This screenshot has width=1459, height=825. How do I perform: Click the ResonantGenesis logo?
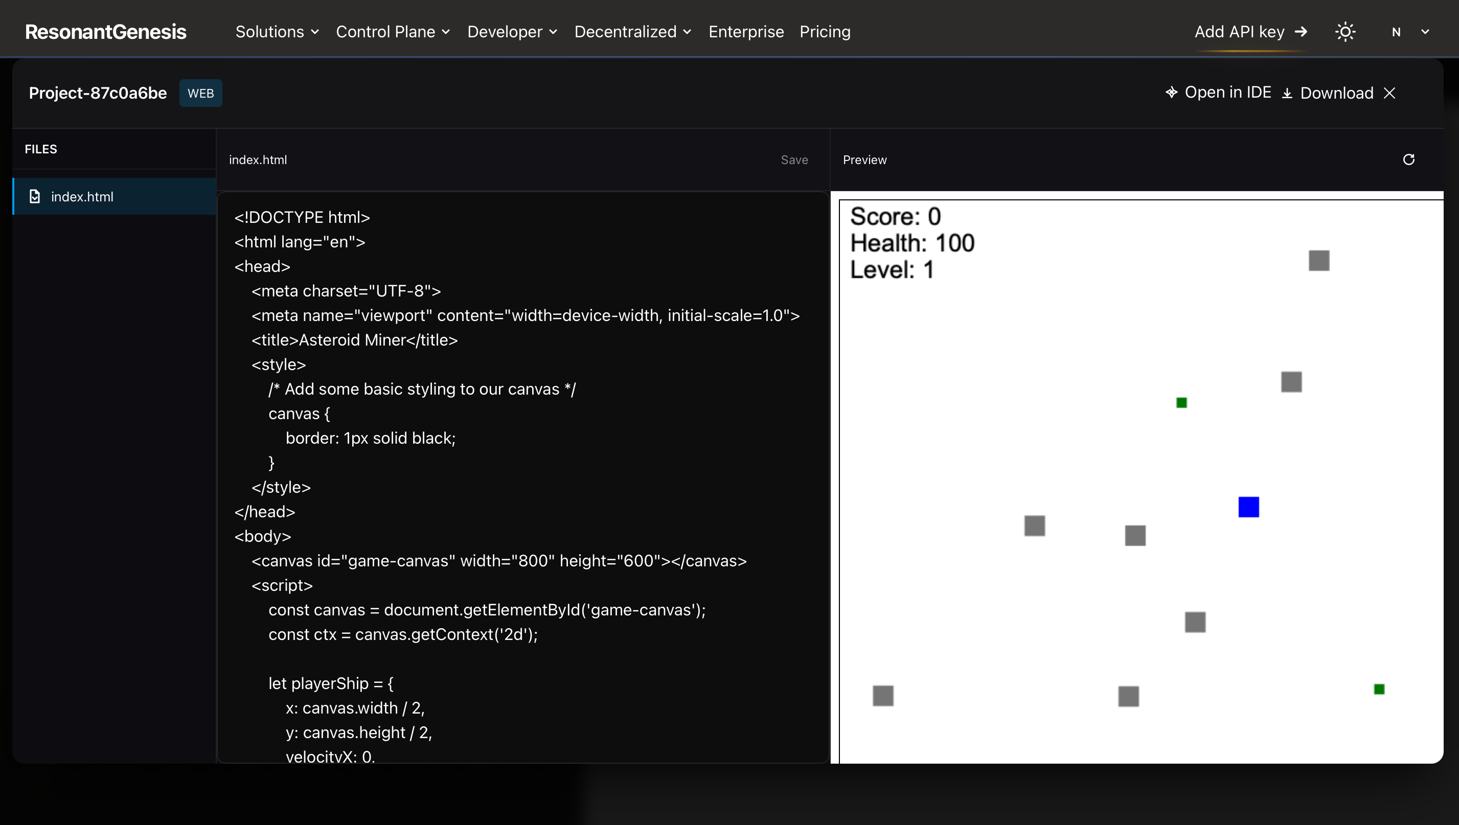(105, 32)
